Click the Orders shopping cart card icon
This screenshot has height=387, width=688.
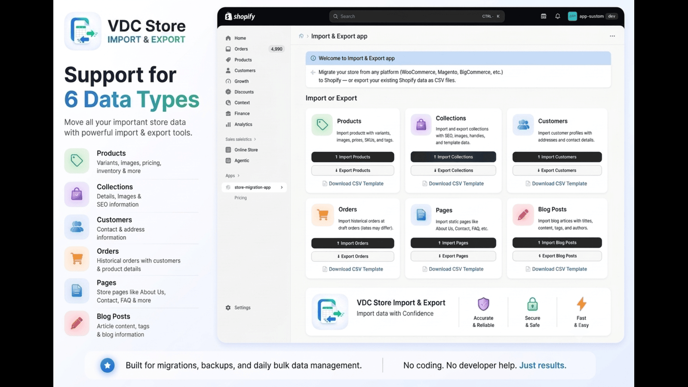coord(322,215)
